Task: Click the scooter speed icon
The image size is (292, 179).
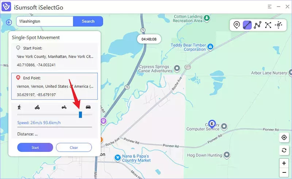Action: [x=64, y=107]
